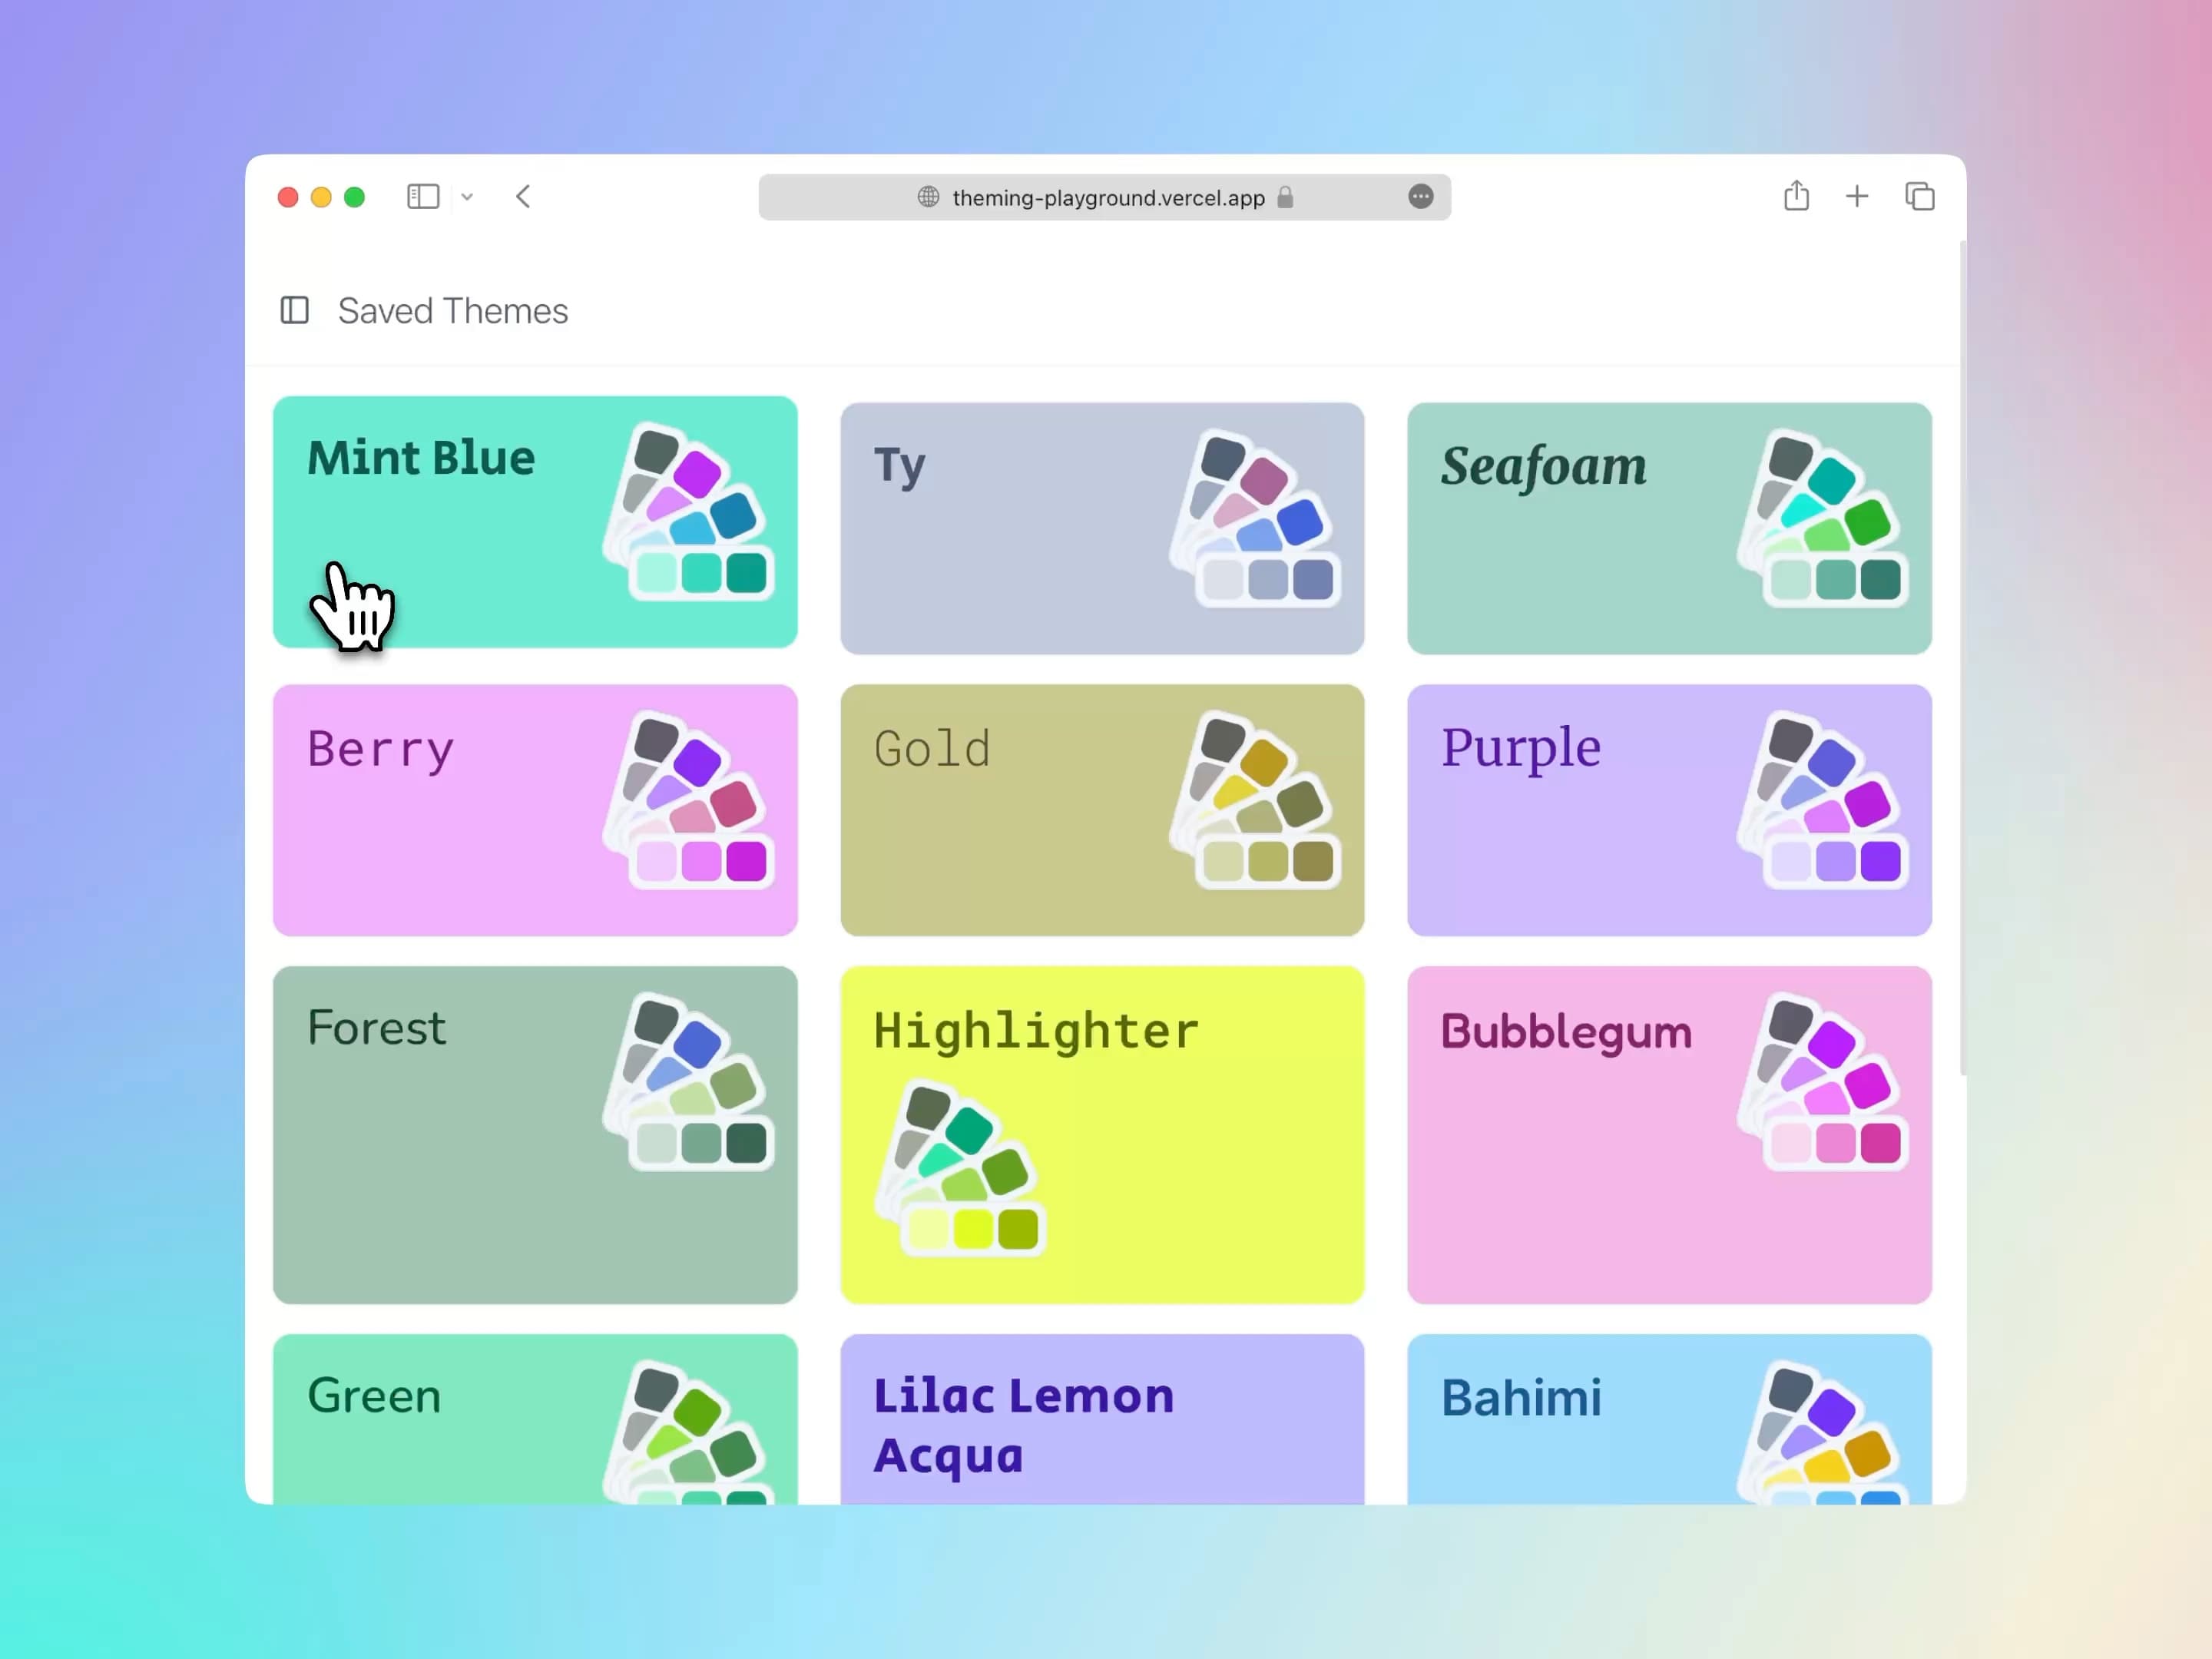Screen dimensions: 2212x1659
Task: Click Safari's sidebar toggle icon
Action: click(423, 196)
